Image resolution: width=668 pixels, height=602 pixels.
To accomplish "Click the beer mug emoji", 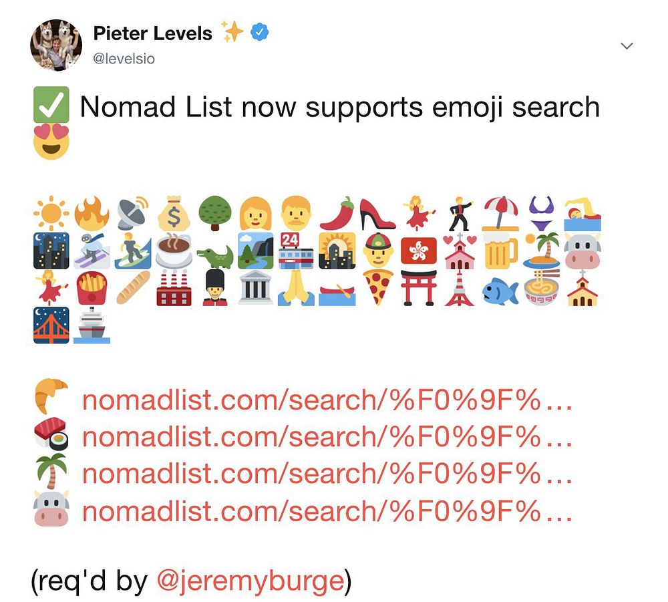I will pyautogui.click(x=501, y=251).
